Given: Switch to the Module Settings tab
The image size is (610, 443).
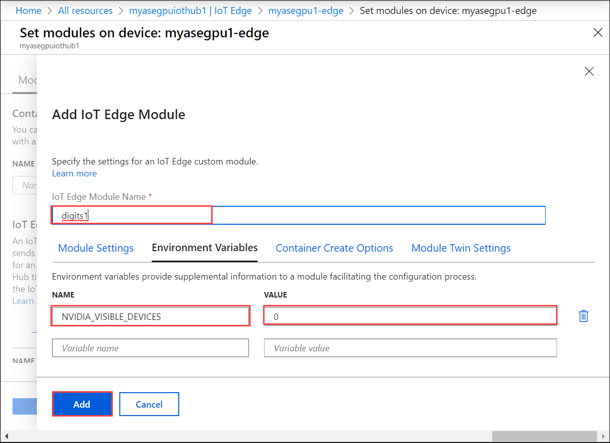Looking at the screenshot, I should click(x=95, y=248).
